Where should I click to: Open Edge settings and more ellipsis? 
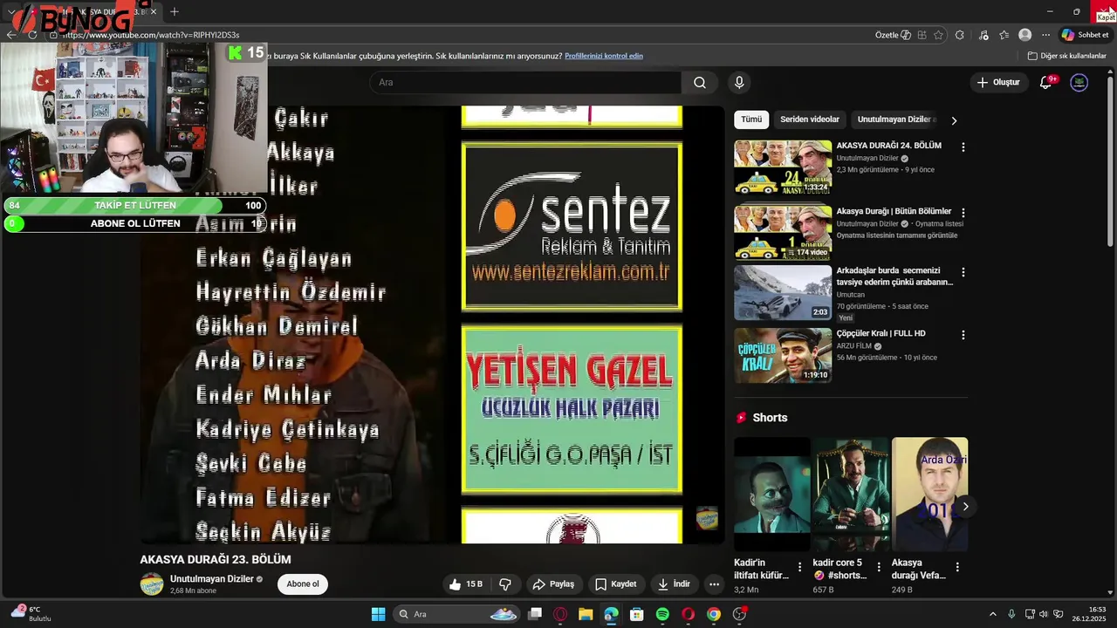(x=1046, y=35)
